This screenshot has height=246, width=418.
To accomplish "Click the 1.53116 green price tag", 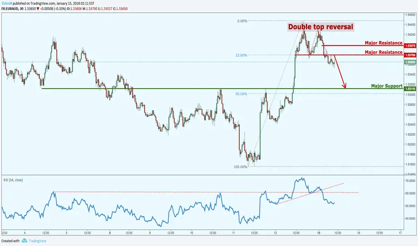I will point(410,89).
